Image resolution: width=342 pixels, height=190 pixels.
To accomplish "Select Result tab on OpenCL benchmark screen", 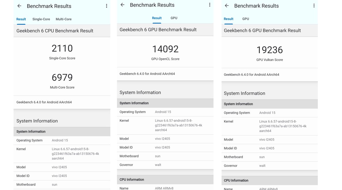I will point(157,18).
